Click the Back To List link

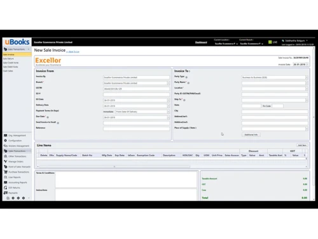[73, 52]
